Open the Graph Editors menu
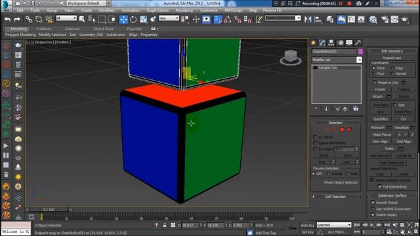Viewport: 420px width, 236px height. (157, 10)
